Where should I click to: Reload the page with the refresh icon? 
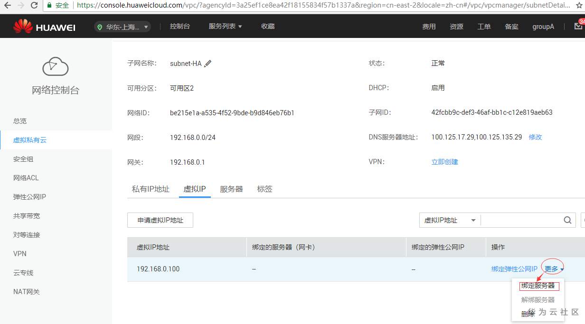(x=34, y=5)
